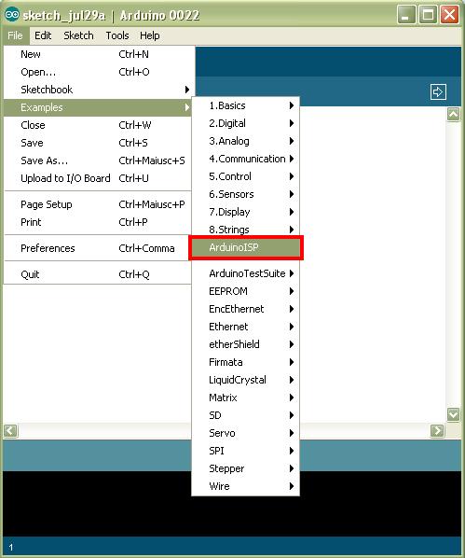
Task: Select Print in the File menu
Action: pyautogui.click(x=98, y=222)
